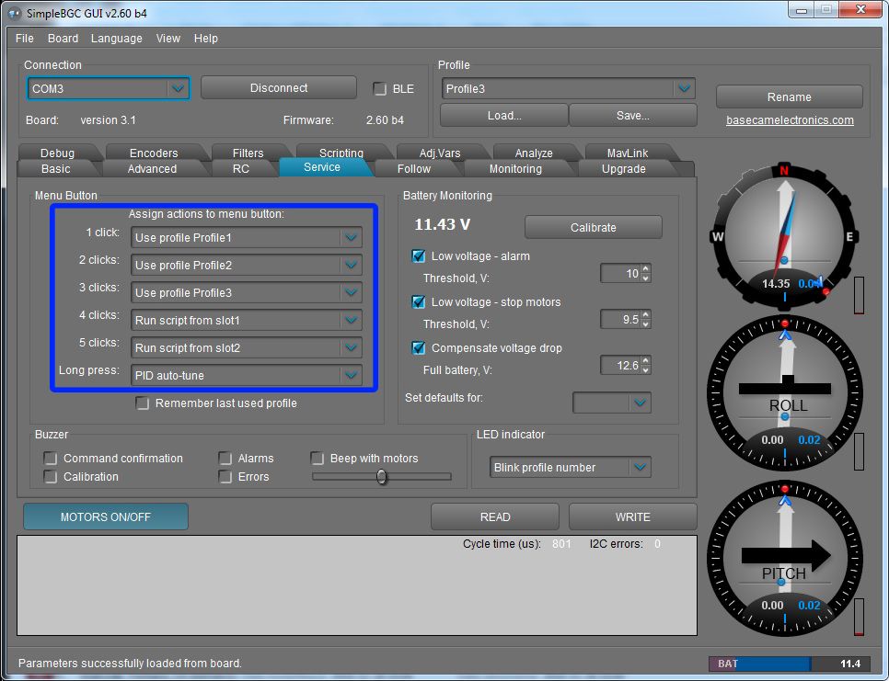
Task: Switch to the Basic tab
Action: (56, 169)
